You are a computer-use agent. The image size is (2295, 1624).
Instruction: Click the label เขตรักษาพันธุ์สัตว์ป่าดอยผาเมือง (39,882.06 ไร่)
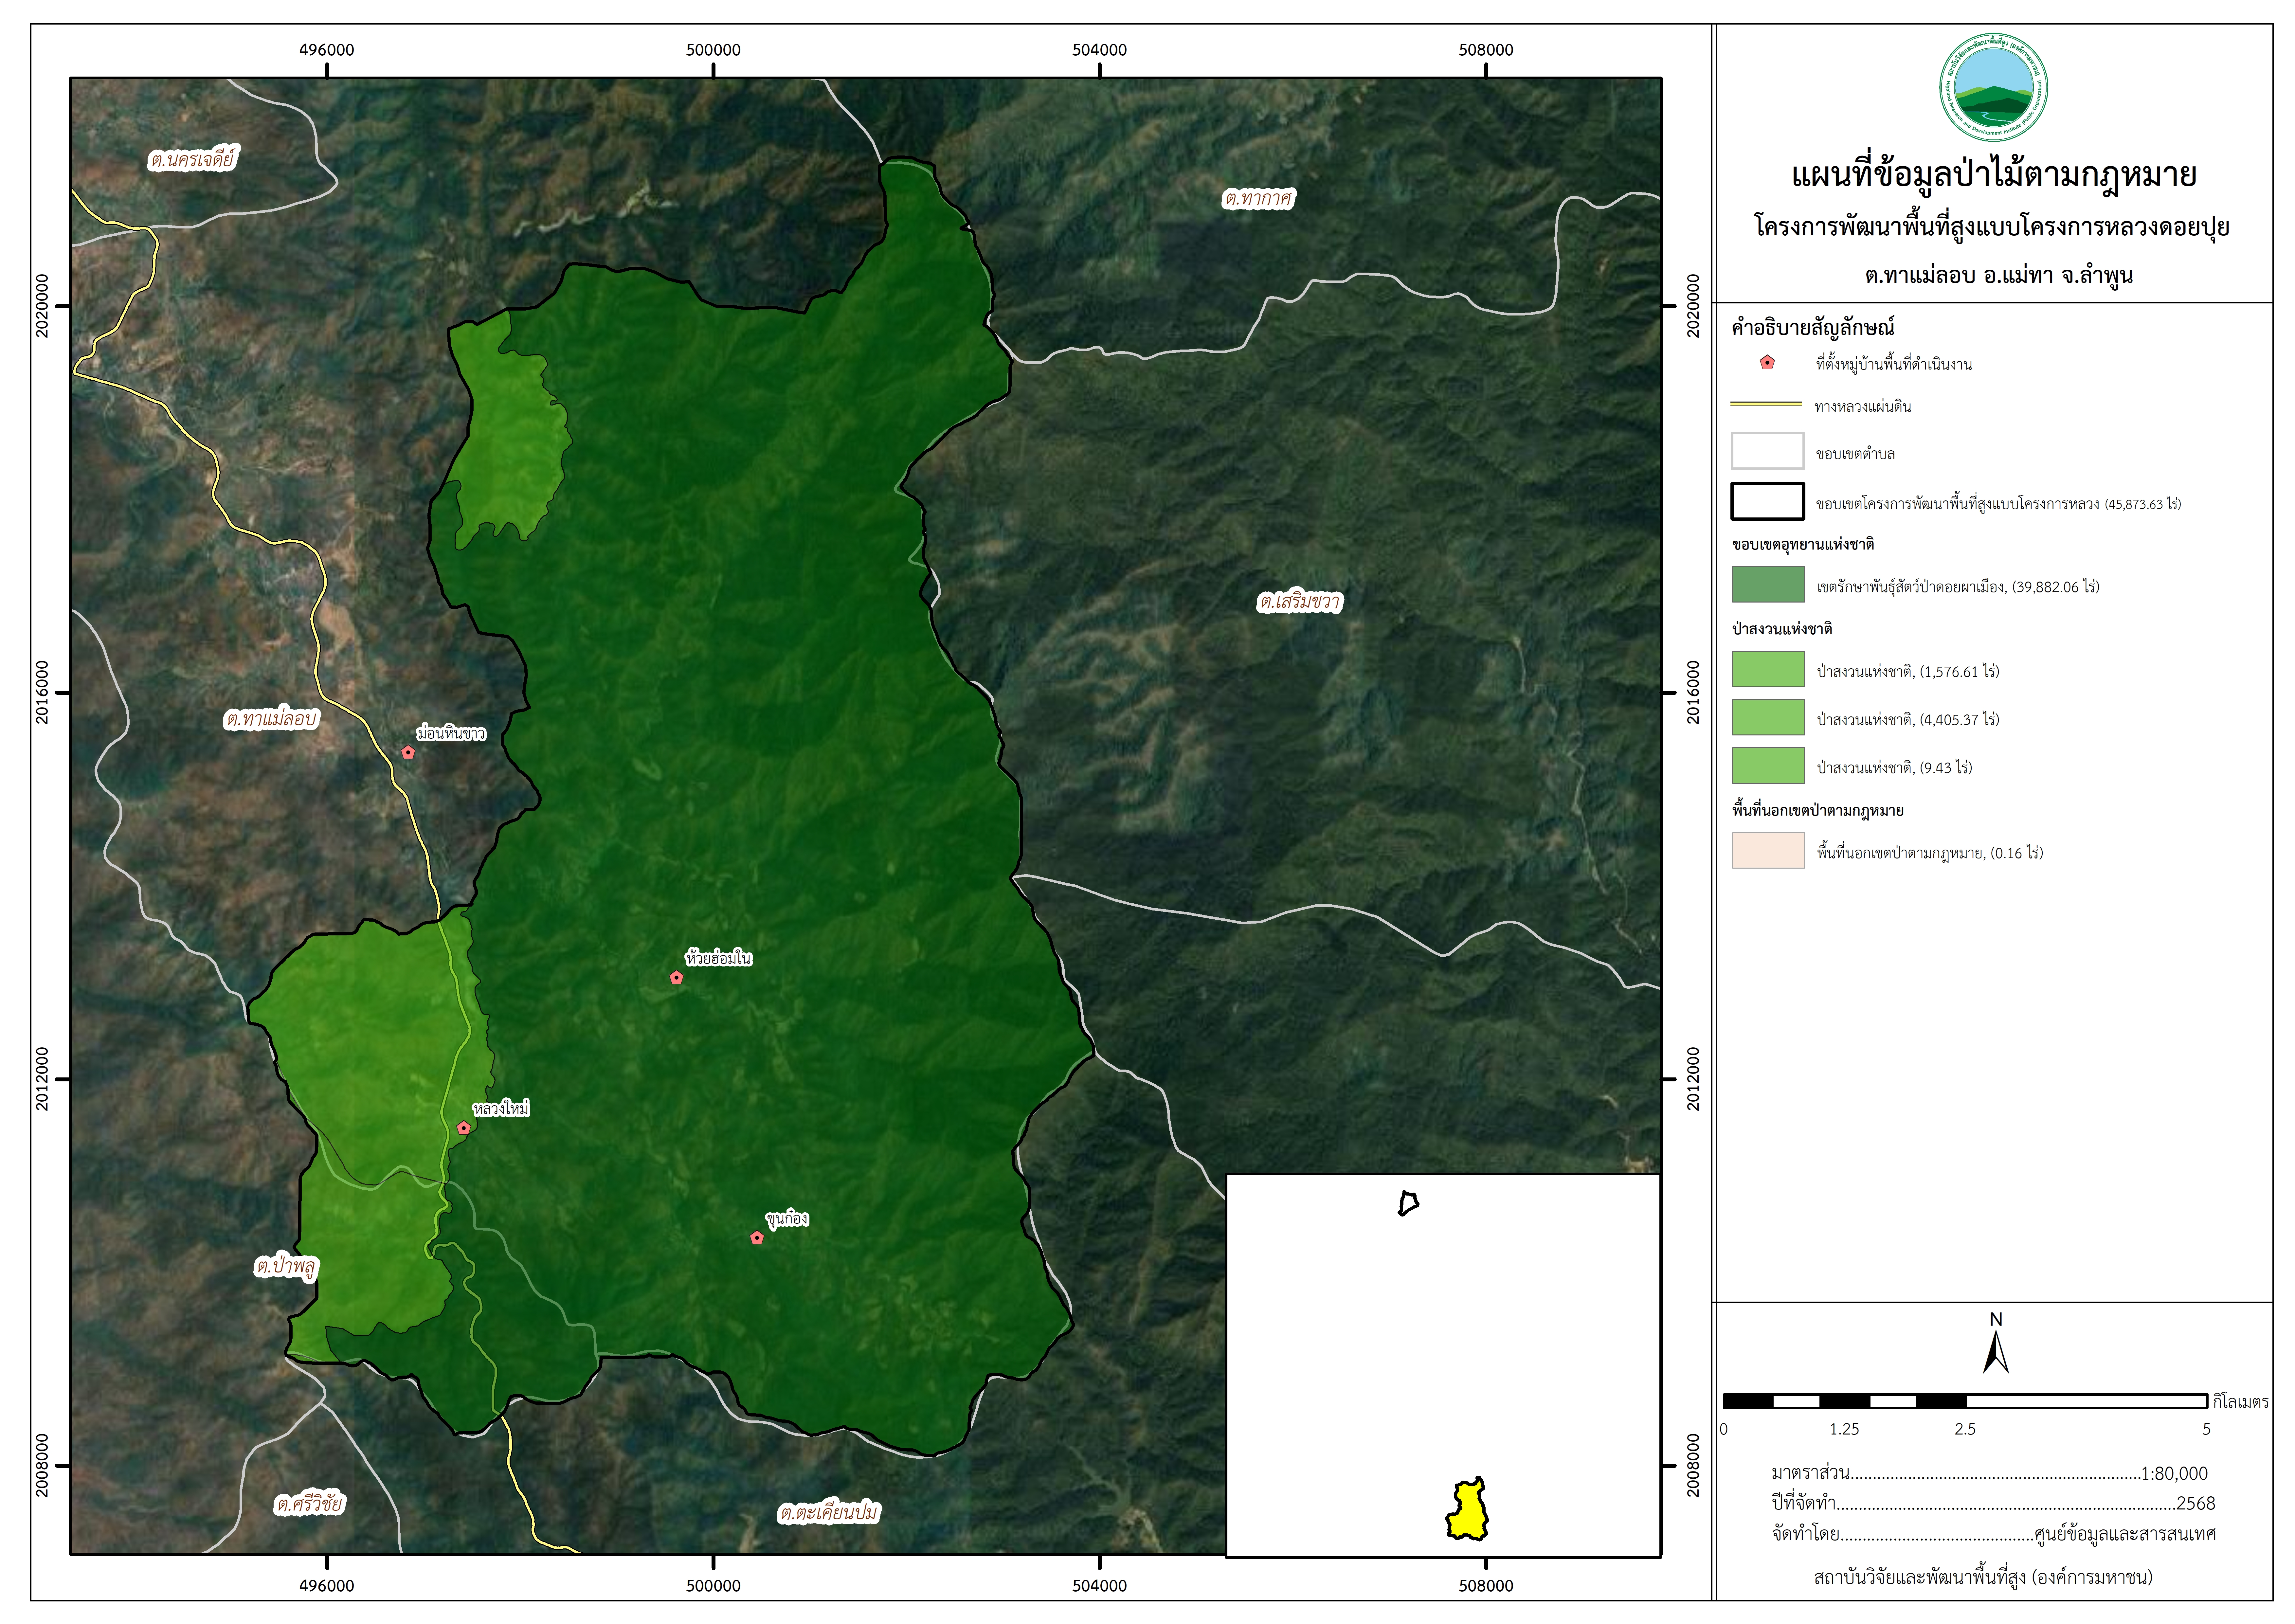coord(1958,587)
